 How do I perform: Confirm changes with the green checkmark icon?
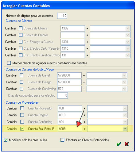(x=119, y=144)
